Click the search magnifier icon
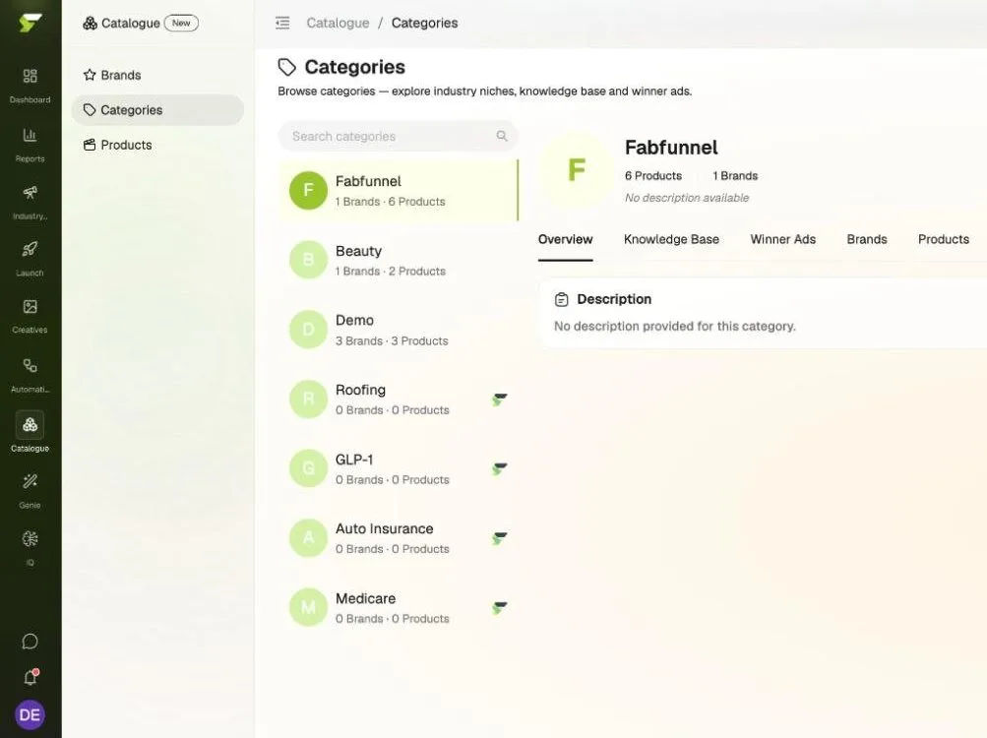987x738 pixels. click(x=502, y=136)
